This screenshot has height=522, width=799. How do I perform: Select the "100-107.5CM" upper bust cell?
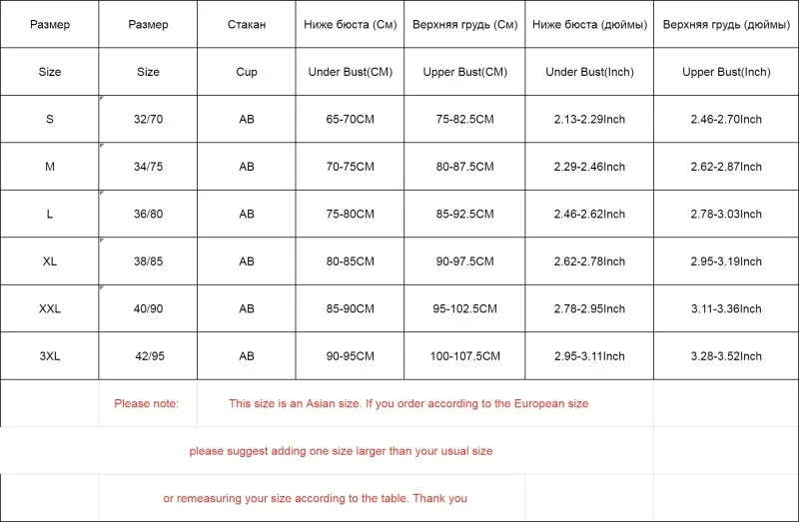(464, 356)
